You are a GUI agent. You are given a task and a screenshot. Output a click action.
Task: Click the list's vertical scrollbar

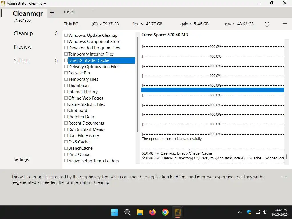click(x=138, y=84)
